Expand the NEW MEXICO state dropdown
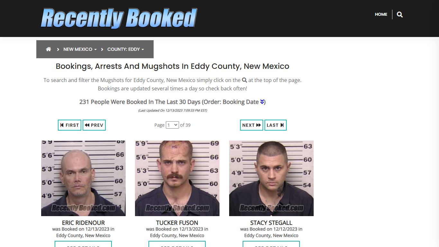The image size is (439, 247). pos(80,49)
